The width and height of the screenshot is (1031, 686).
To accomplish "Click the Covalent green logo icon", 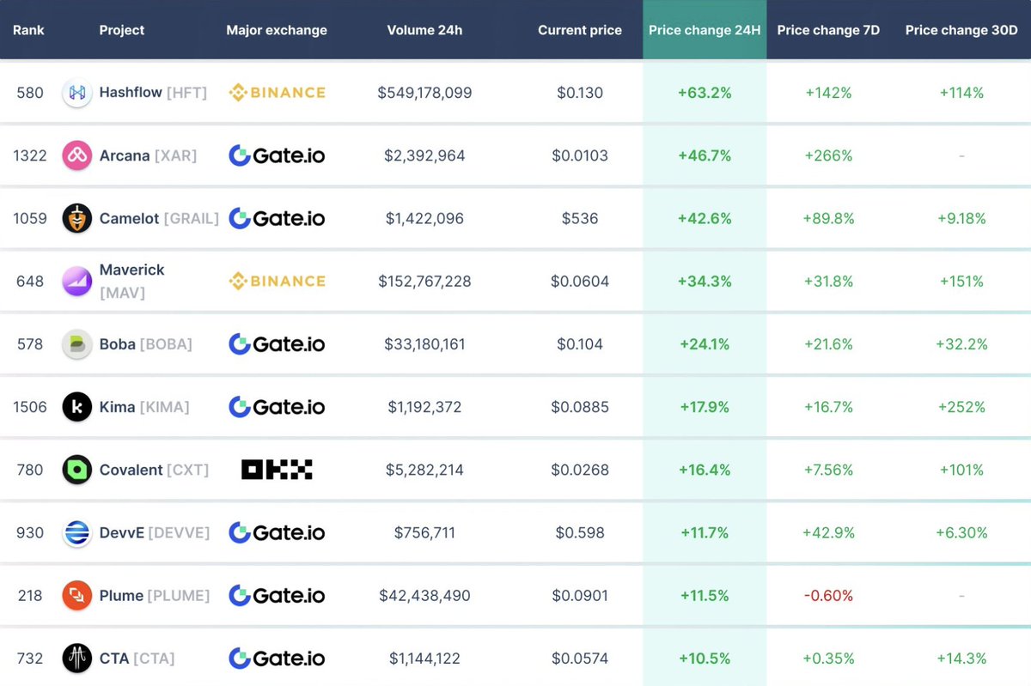I will pyautogui.click(x=77, y=470).
